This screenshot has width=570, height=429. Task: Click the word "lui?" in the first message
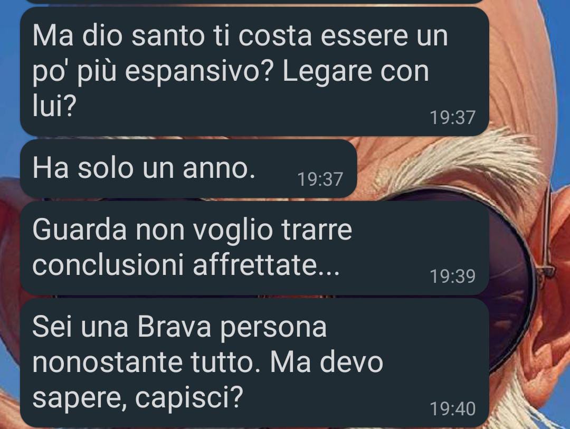coord(54,107)
